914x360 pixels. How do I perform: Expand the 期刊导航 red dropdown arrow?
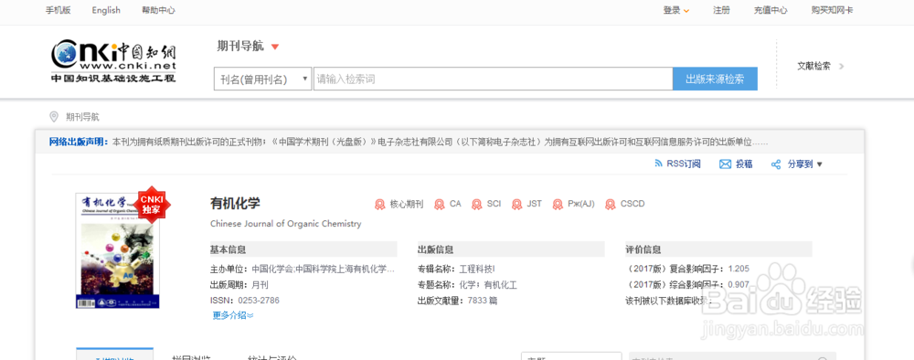(x=275, y=48)
